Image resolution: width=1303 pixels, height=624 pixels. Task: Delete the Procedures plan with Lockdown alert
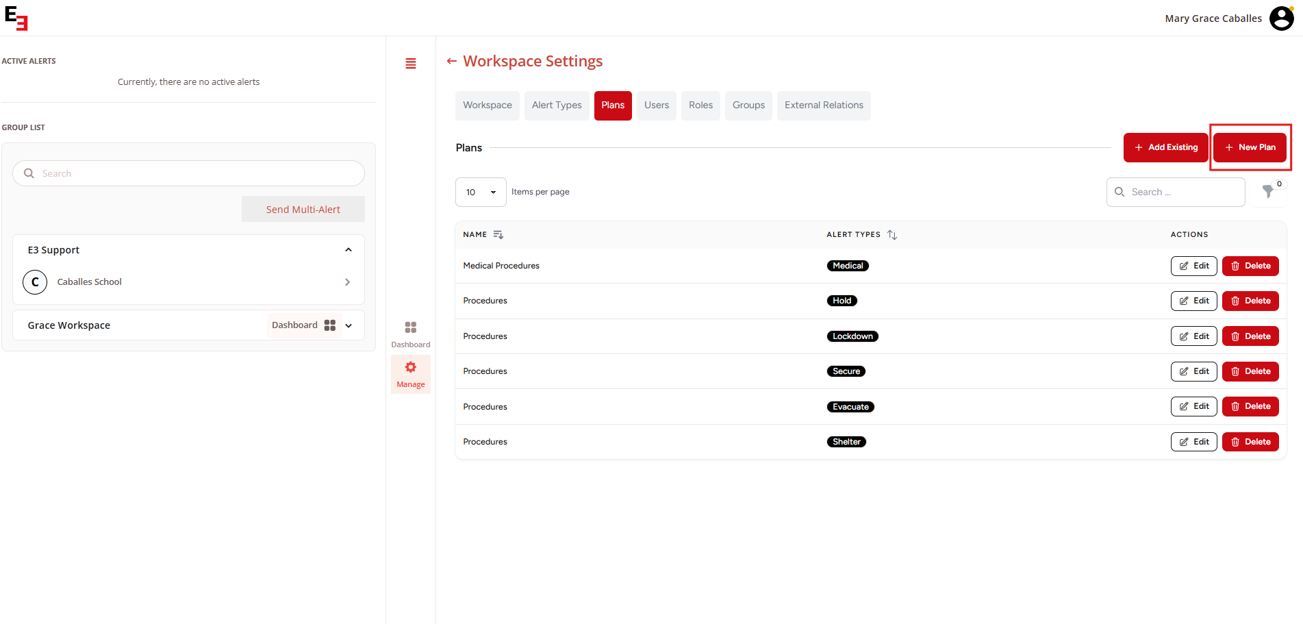(1250, 336)
